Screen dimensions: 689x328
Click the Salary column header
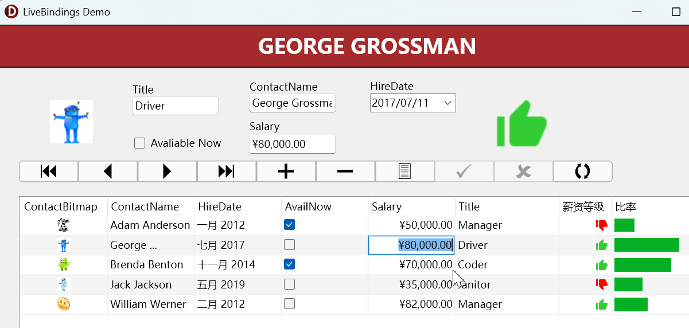[387, 207]
